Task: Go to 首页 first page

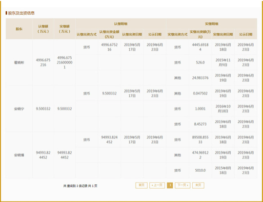Action: [x=142, y=185]
